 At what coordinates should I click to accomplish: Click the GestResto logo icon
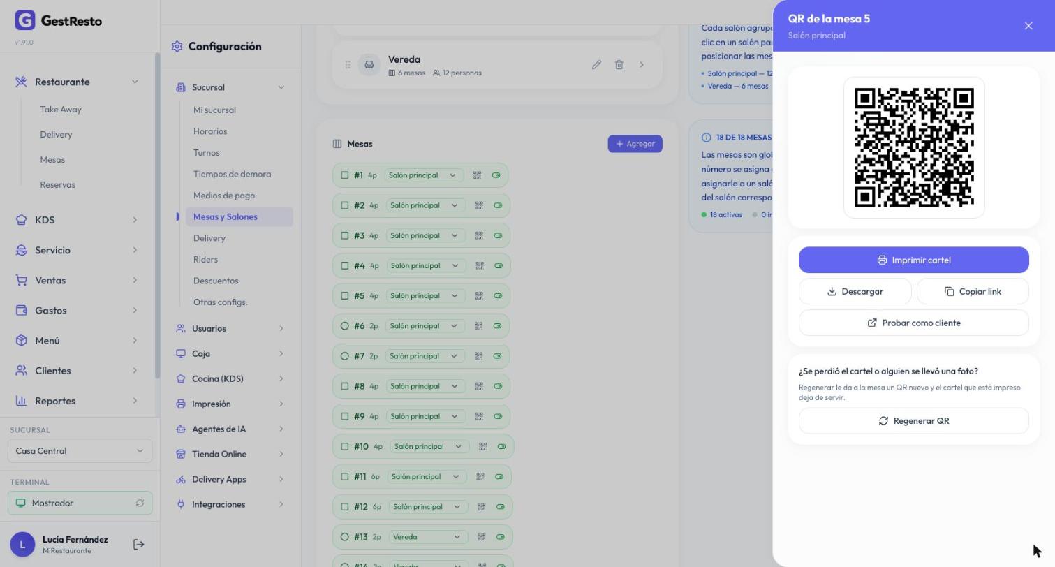pos(24,20)
